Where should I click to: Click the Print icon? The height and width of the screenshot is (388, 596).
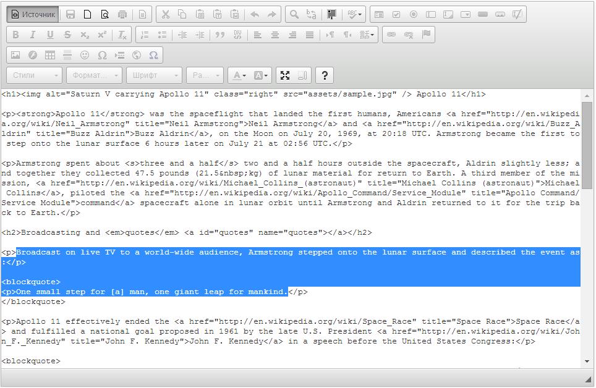(122, 14)
